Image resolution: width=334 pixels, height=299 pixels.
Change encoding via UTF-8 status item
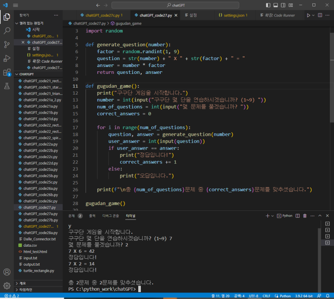click(254, 296)
